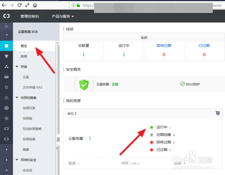Open 自动快照策略 menu item

point(32,129)
